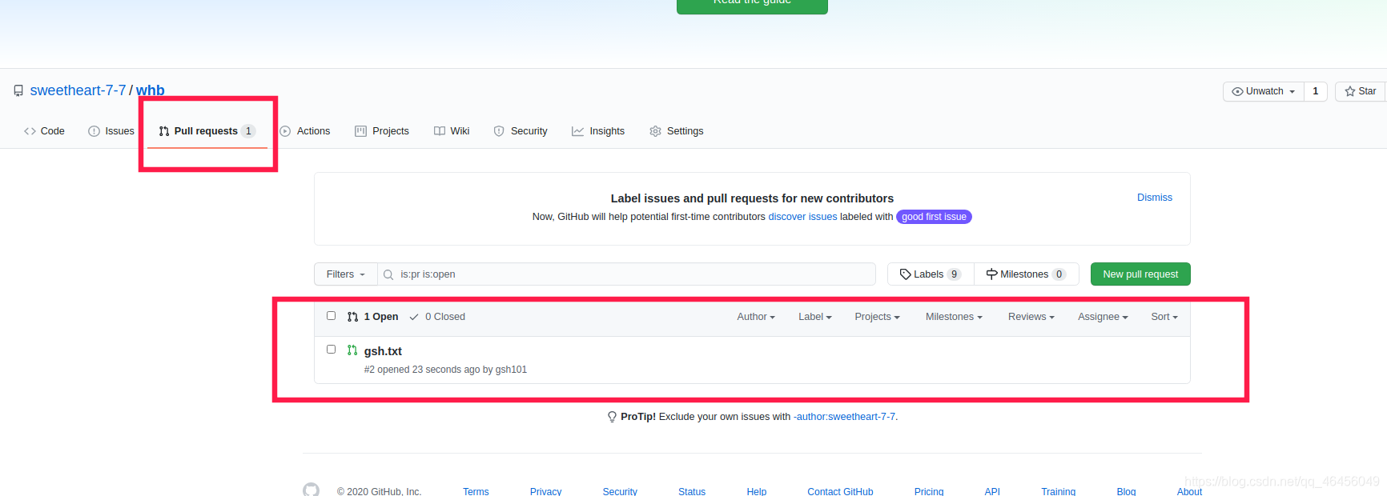Open the API footer link
1387x496 pixels.
click(x=992, y=491)
